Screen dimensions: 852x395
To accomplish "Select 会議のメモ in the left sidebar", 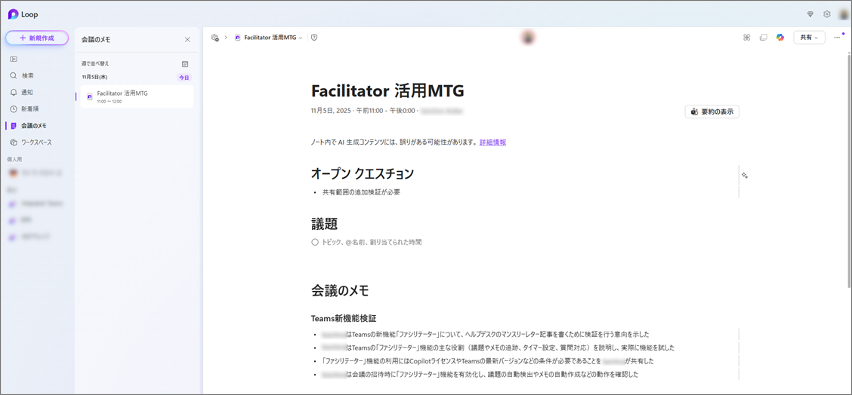I will coord(33,126).
